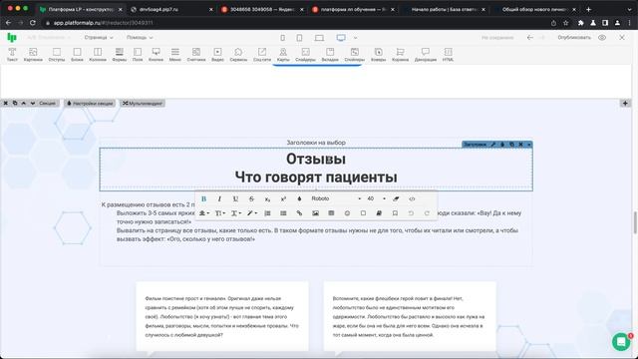Open the text color droplet picker
Viewport: 638px width, 359px height.
299,198
